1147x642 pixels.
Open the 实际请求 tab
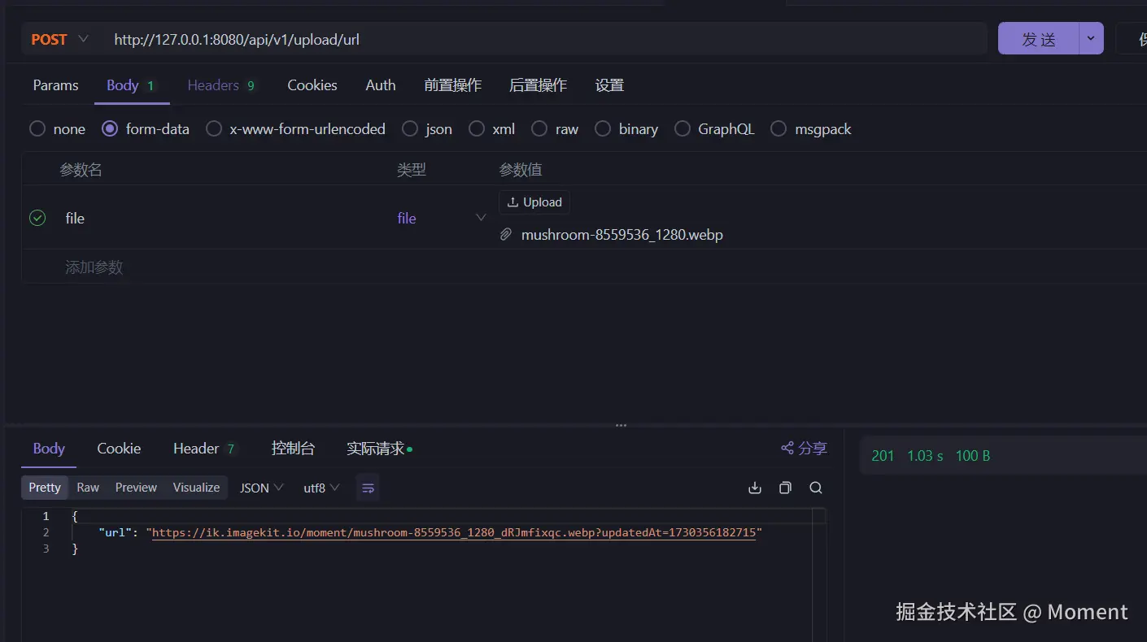click(x=379, y=449)
